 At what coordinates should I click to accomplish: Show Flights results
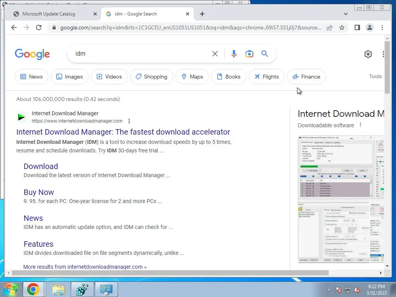(x=266, y=77)
